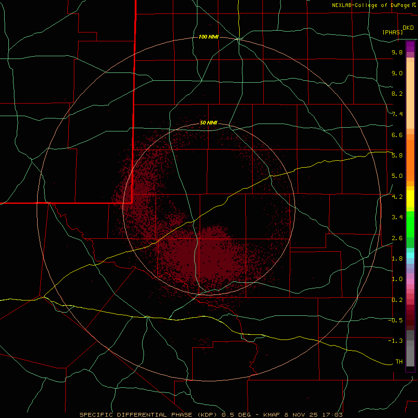Click the 4.2 scale value
Screen dimensions: 418x418
pos(397,197)
